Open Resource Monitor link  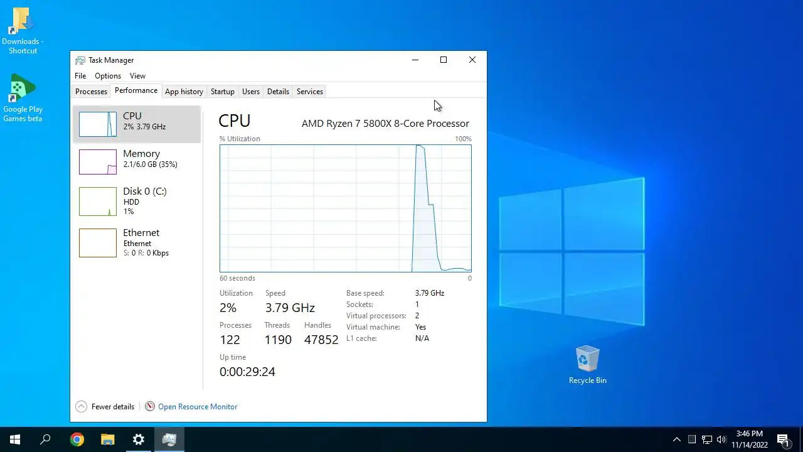[x=198, y=407]
